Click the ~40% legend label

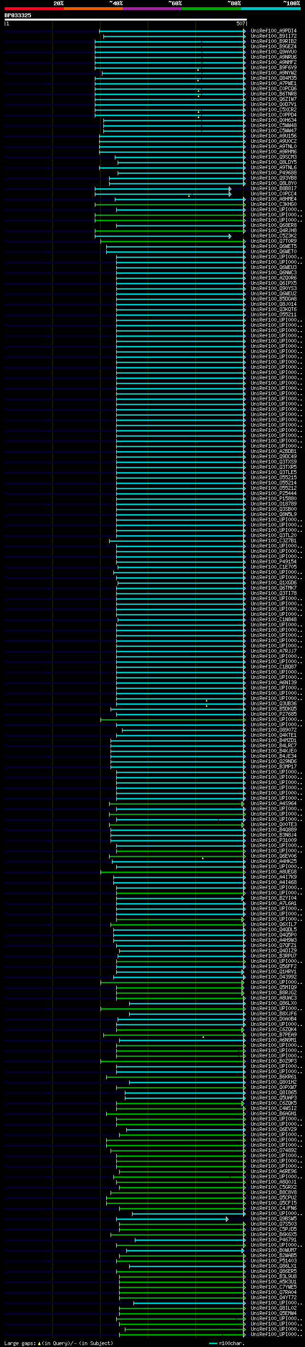tap(116, 3)
